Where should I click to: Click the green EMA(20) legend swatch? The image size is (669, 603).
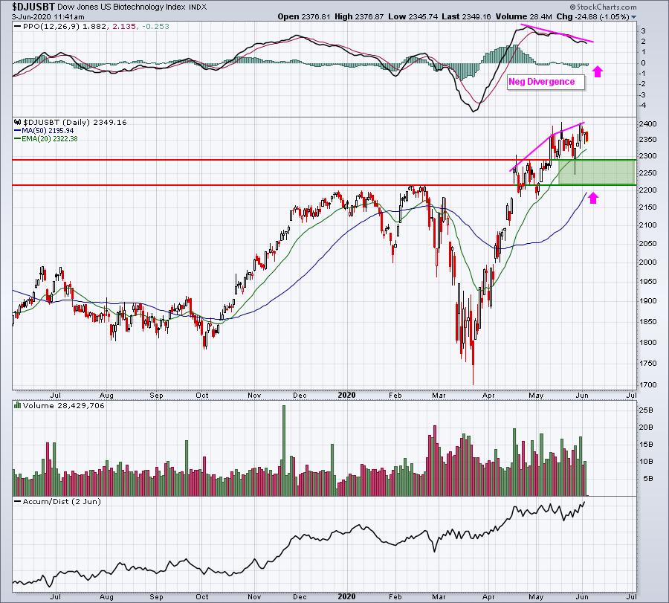tap(18, 139)
